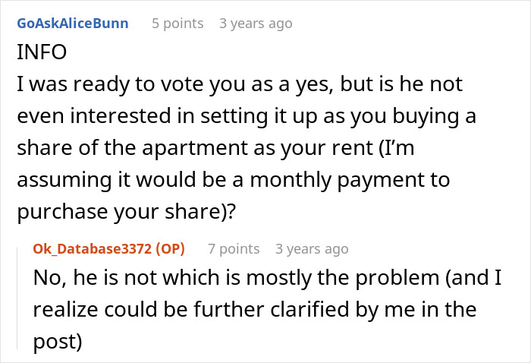
Task: Open timestamp permalink on GoAskAliceBunn's comment
Action: pos(256,24)
